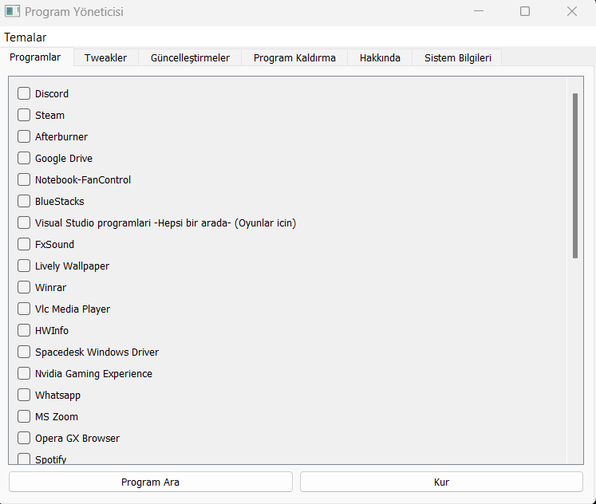Open the Tweakler tab

coord(105,57)
